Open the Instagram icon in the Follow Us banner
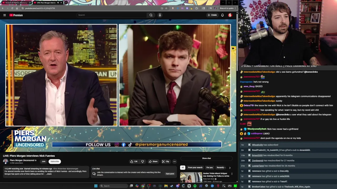The height and width of the screenshot is (189, 337). 117,145
